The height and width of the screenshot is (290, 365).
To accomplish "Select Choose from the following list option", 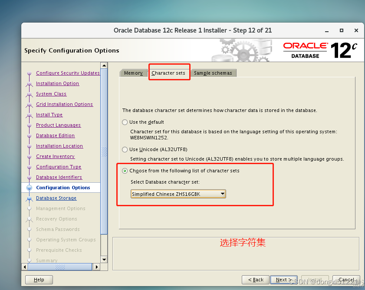I will tap(125, 171).
